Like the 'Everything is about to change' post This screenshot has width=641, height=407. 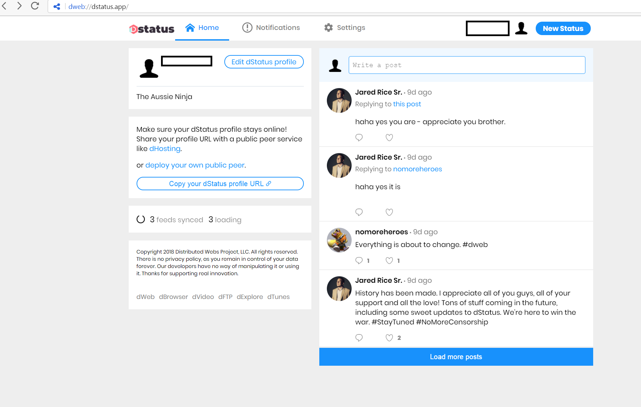click(x=389, y=260)
